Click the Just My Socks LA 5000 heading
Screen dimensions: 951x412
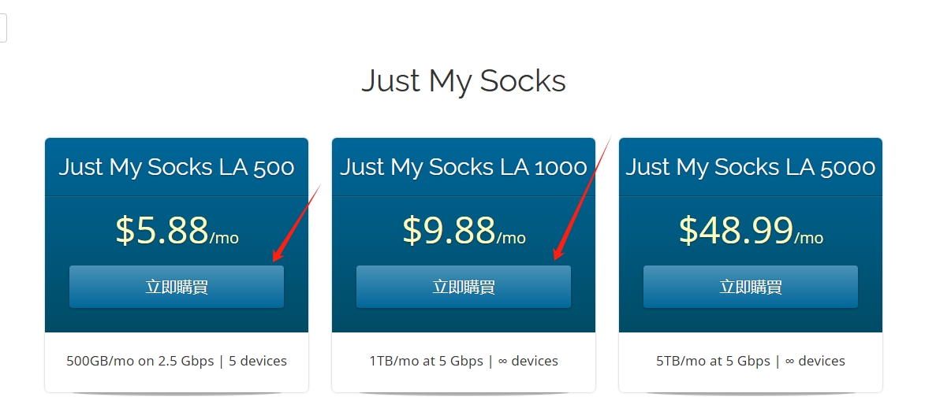point(751,167)
